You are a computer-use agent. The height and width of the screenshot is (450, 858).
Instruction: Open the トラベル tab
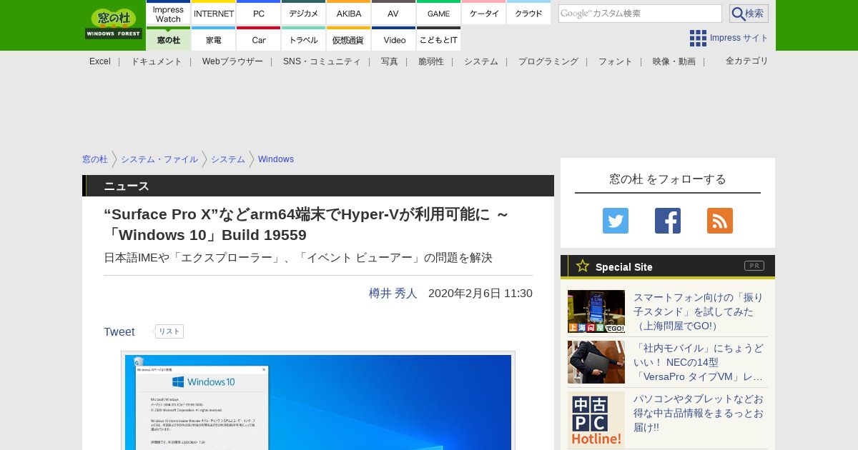[x=304, y=39]
